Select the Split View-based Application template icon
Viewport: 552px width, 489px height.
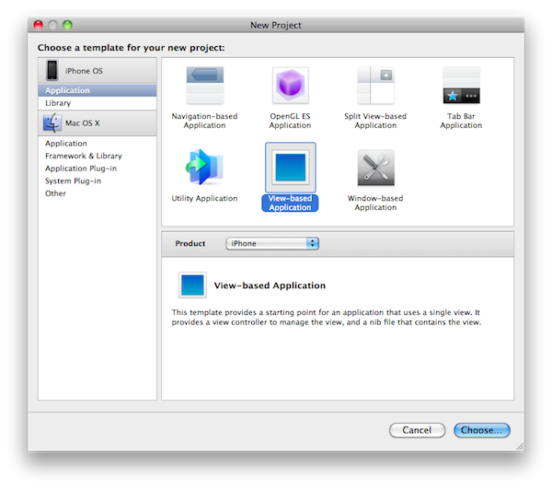pyautogui.click(x=375, y=86)
